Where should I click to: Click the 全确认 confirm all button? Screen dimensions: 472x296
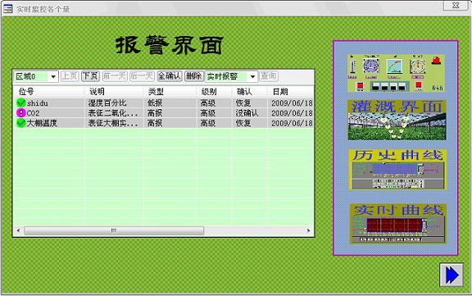(x=170, y=76)
